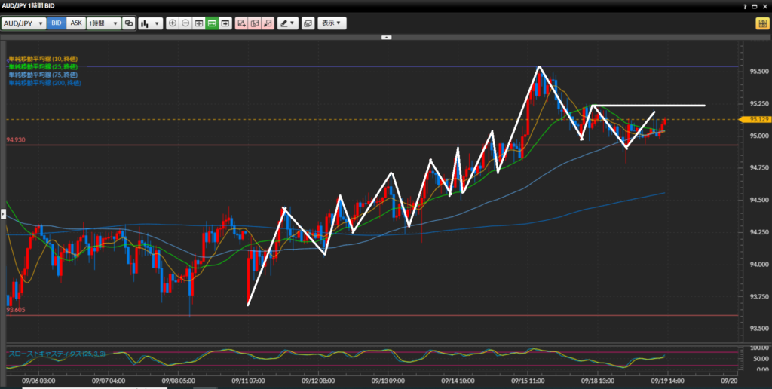Click the scroll-to-latest arrow icon

point(225,23)
